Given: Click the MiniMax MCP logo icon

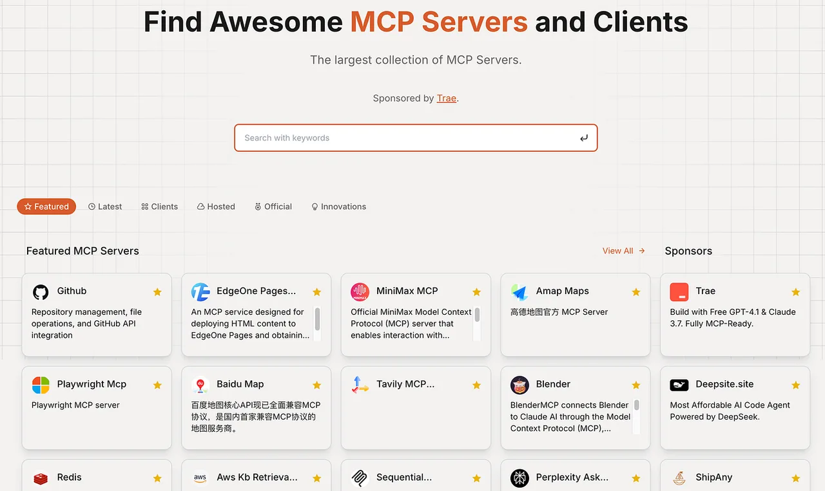Looking at the screenshot, I should pyautogui.click(x=360, y=292).
